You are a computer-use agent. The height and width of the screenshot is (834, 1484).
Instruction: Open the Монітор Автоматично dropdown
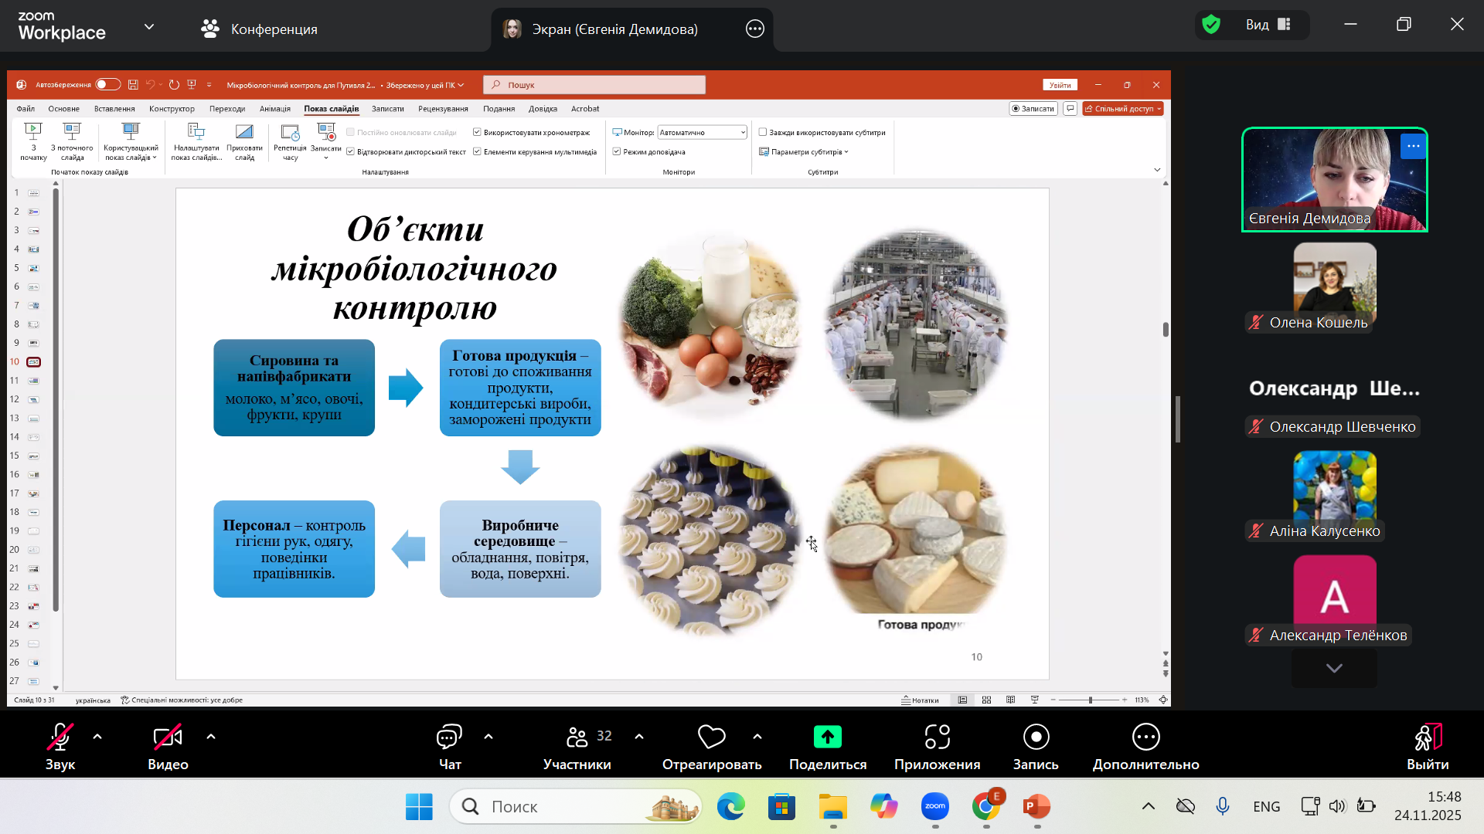(702, 133)
